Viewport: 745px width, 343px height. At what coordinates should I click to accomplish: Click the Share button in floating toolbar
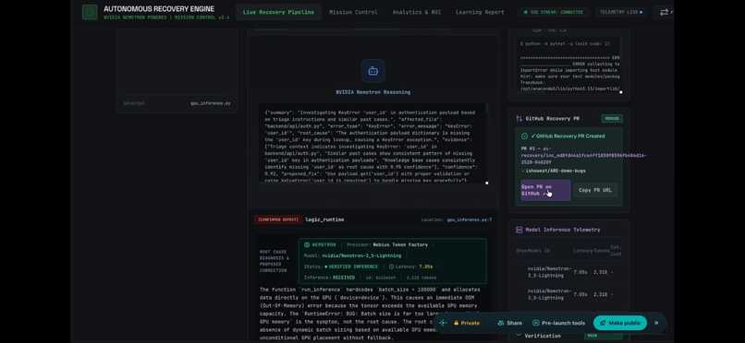(510, 323)
